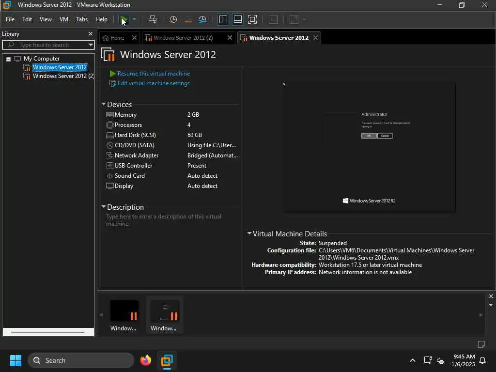Image resolution: width=496 pixels, height=372 pixels.
Task: Open the Windows Start menu
Action: coord(15,360)
